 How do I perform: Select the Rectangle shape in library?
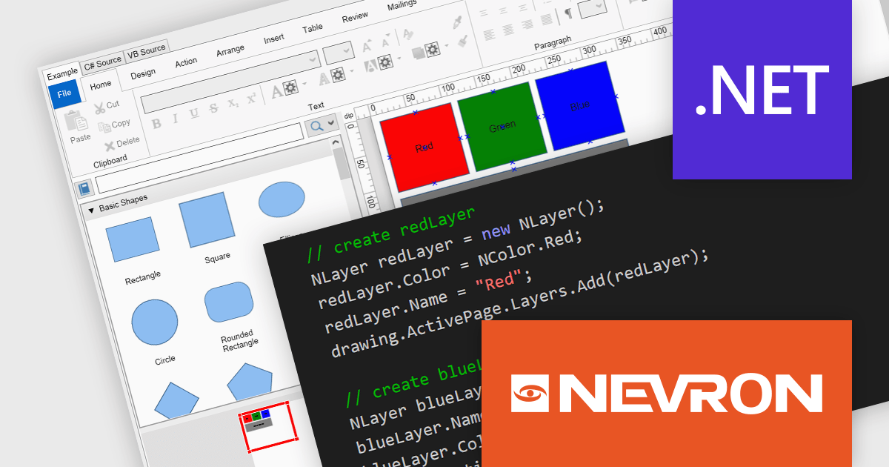(x=133, y=239)
